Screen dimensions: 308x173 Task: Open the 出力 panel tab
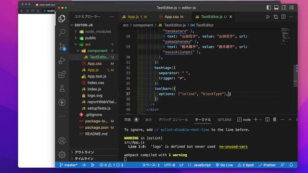pos(148,120)
